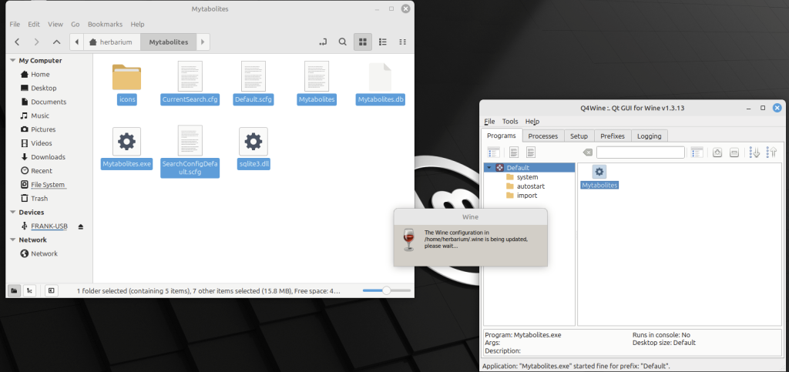Screen dimensions: 789x372
Task: Click the Mytabolites program icon in Q4Wine
Action: 599,172
